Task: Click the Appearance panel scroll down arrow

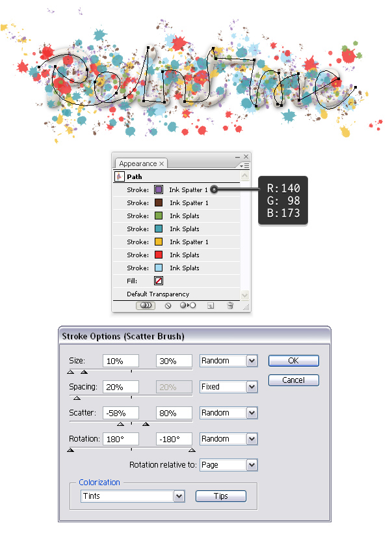Action: point(245,295)
